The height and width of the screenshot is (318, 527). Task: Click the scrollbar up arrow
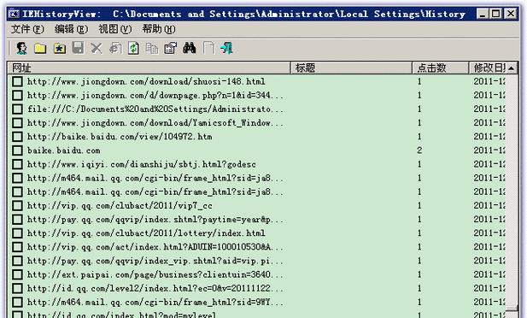[512, 68]
